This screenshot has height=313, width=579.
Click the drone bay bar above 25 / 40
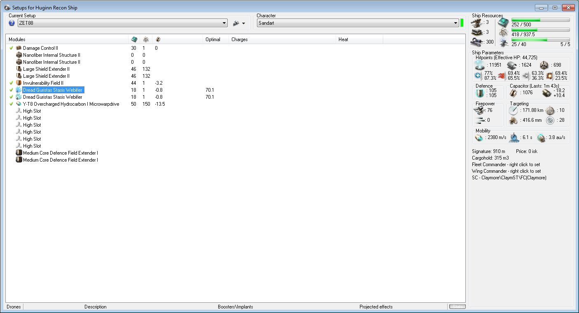pos(541,39)
